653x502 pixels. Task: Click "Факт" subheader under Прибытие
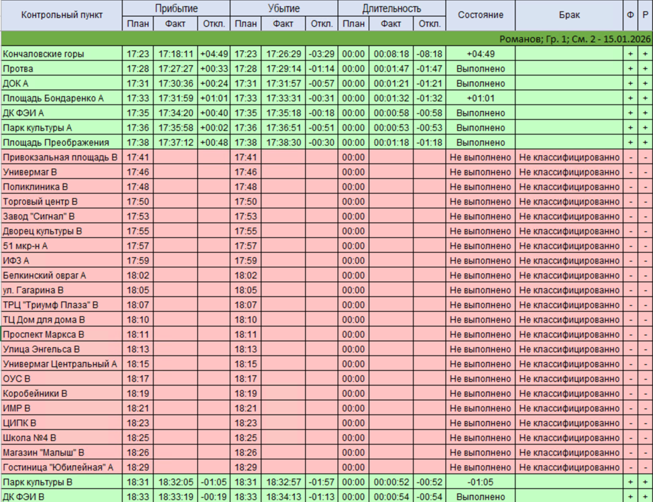coord(176,24)
